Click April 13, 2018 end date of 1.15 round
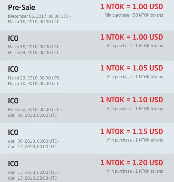 click(32, 147)
